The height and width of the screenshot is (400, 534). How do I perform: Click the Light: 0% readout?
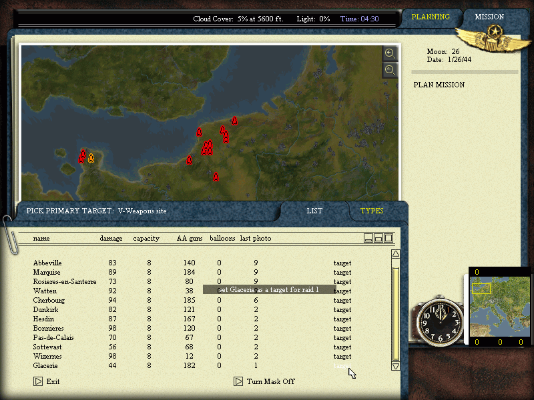click(x=313, y=19)
